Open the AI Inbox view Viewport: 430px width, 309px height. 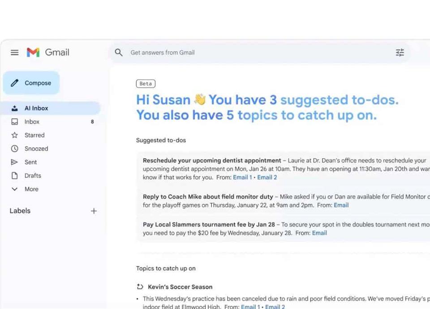[36, 108]
